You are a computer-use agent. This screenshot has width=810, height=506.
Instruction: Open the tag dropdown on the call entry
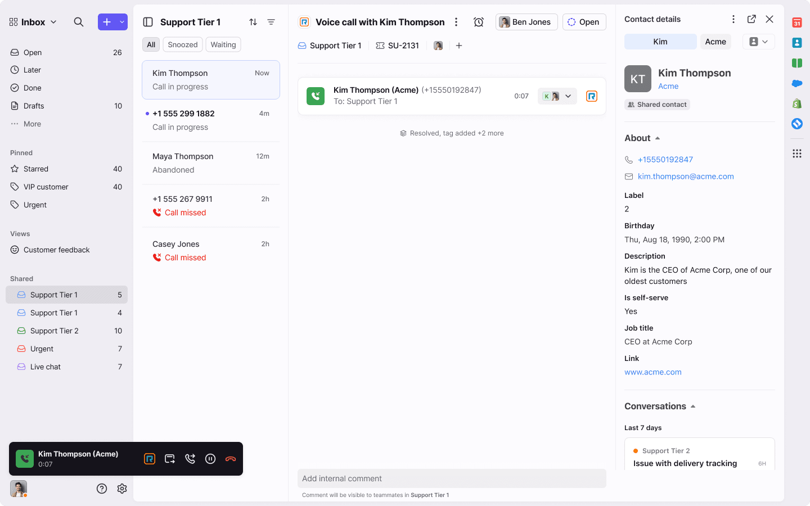click(x=567, y=96)
